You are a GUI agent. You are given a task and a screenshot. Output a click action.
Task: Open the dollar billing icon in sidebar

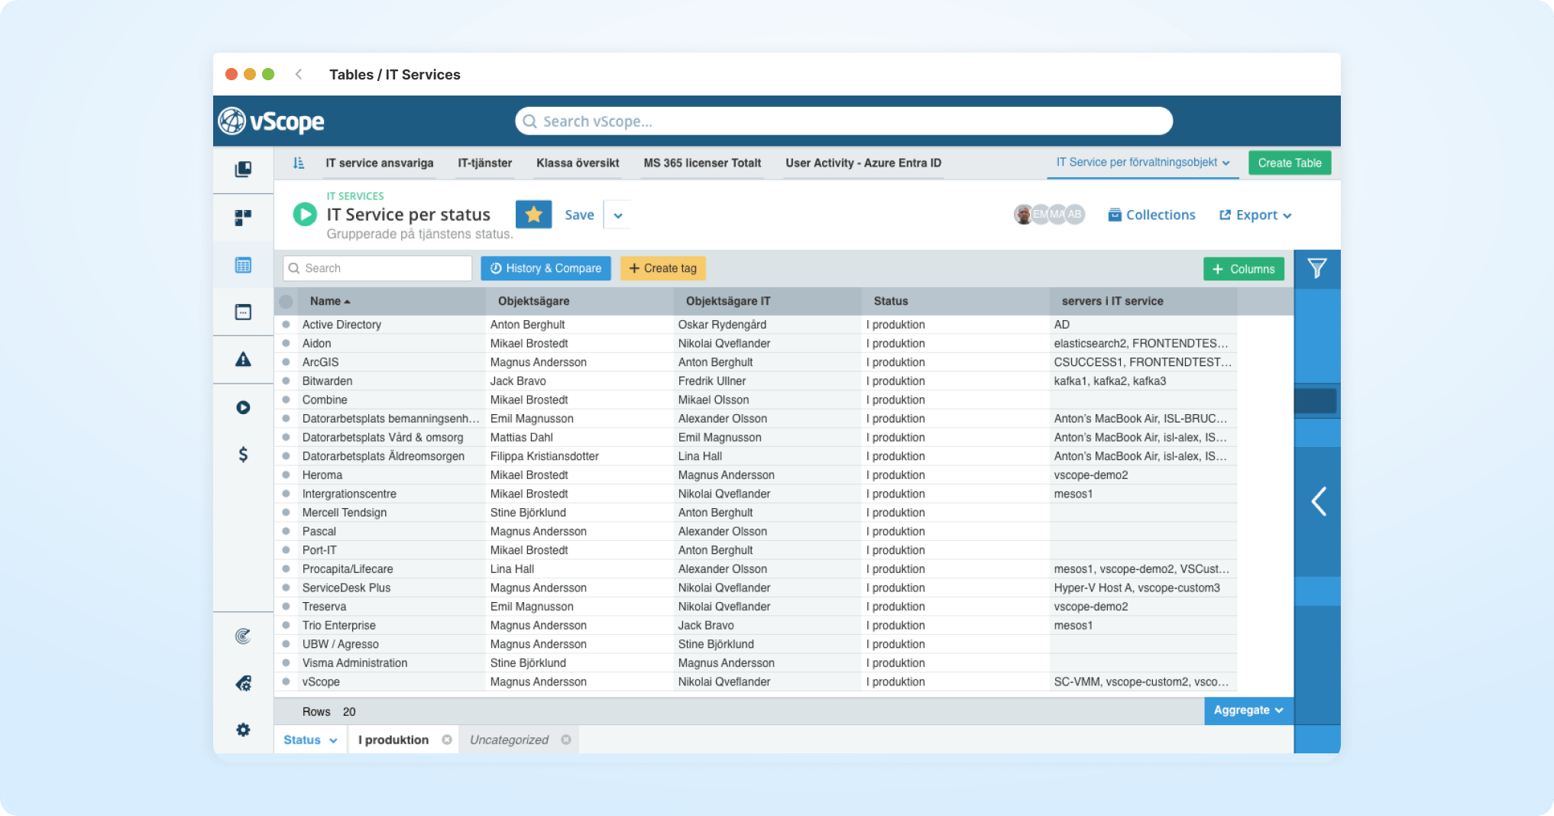click(243, 455)
